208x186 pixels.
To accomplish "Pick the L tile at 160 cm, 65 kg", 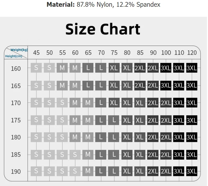I will [x=88, y=68].
